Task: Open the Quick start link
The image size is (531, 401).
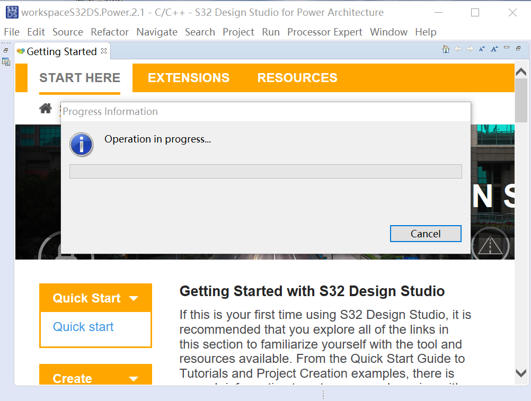Action: pyautogui.click(x=83, y=327)
